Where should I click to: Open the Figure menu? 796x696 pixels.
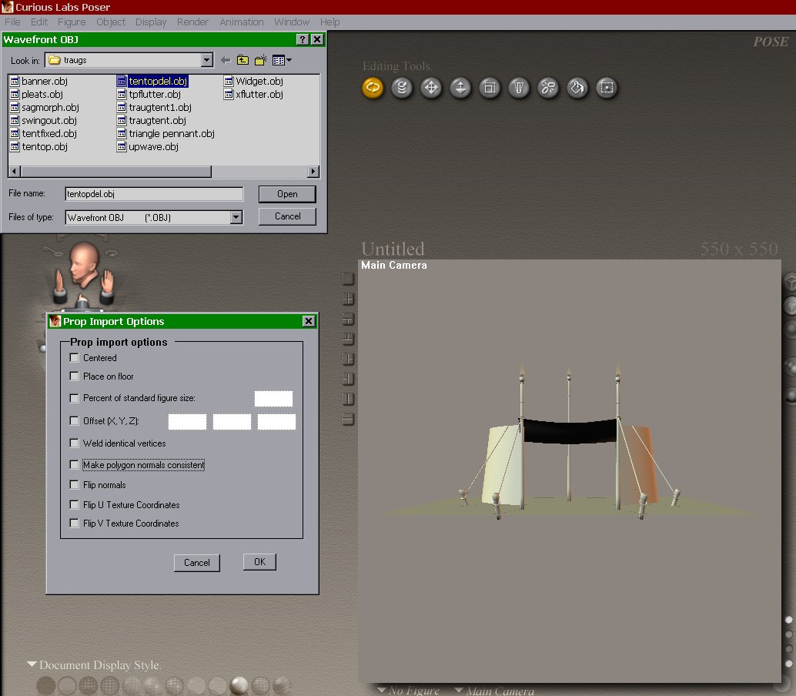pos(72,22)
